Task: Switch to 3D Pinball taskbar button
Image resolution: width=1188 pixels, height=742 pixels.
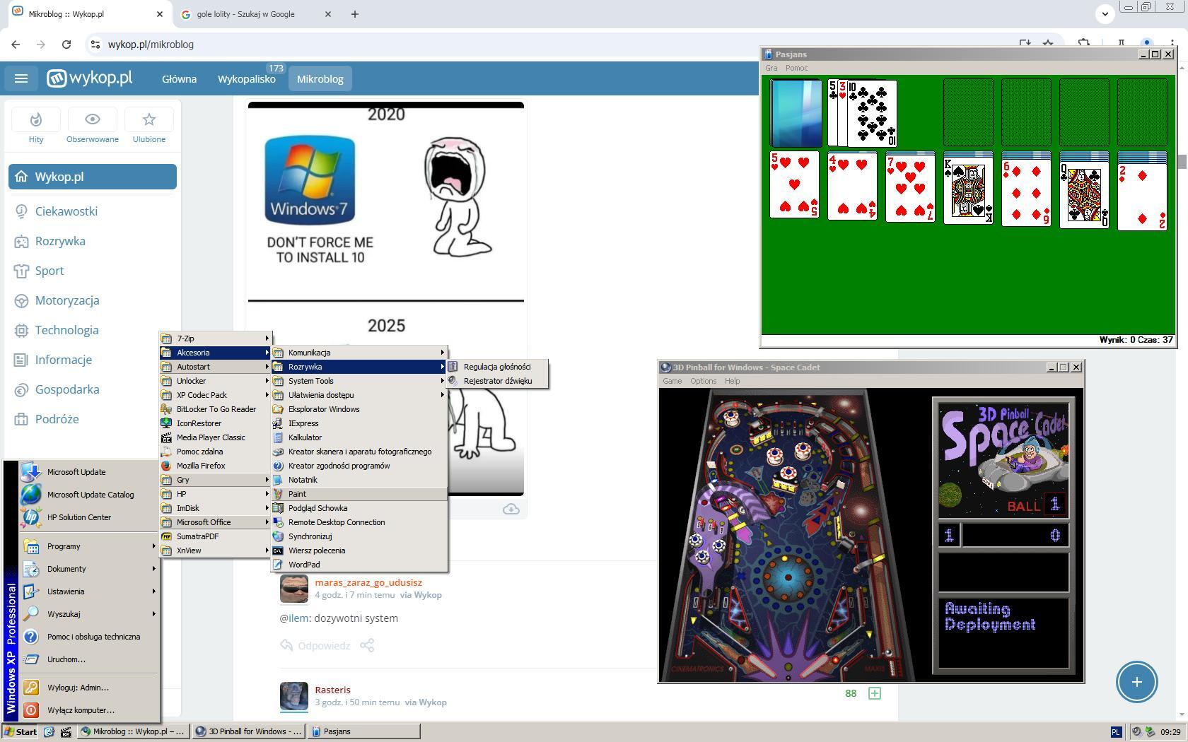Action: tap(249, 731)
